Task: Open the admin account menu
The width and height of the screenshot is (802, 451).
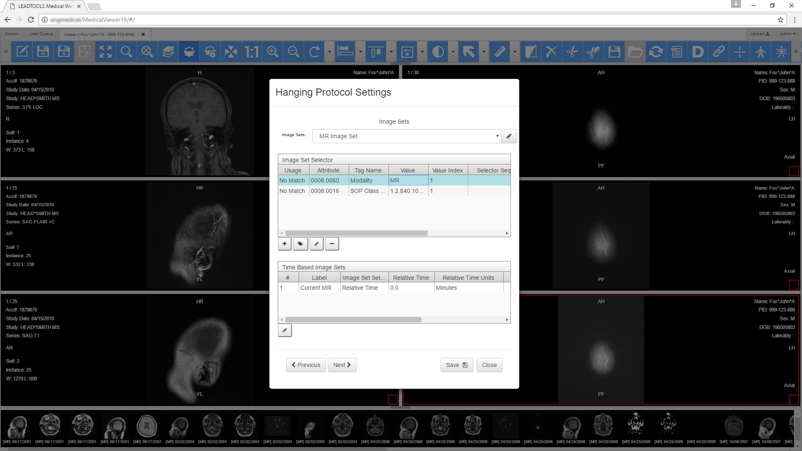Action: (787, 34)
